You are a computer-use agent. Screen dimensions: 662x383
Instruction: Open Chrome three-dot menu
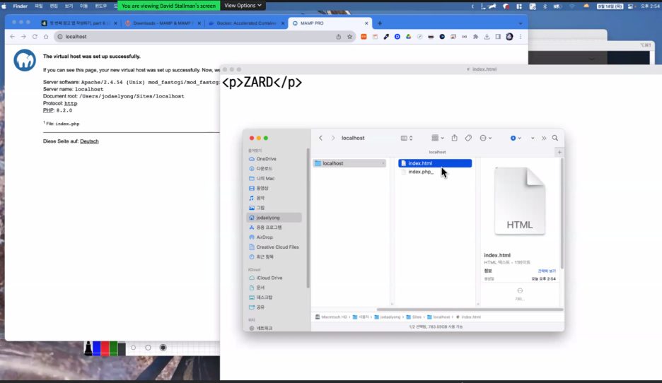(521, 37)
